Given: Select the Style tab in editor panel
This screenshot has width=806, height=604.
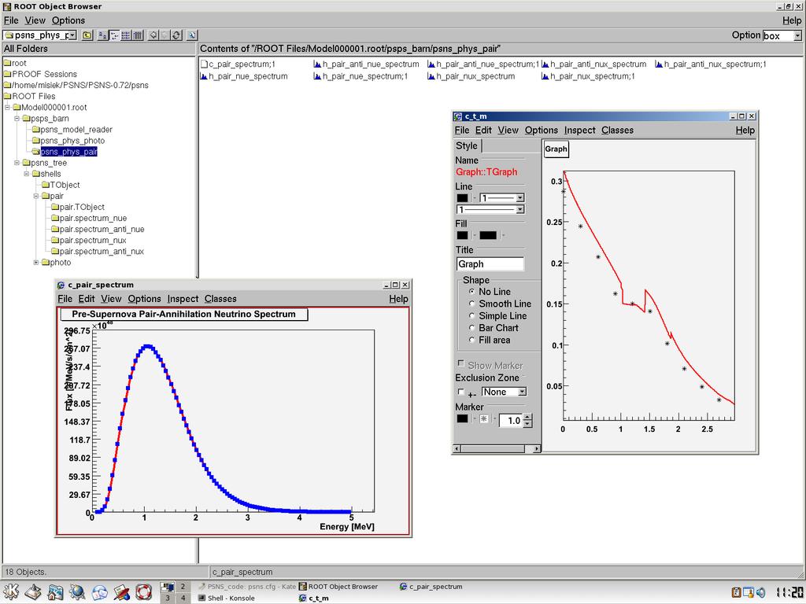Looking at the screenshot, I should pyautogui.click(x=467, y=145).
